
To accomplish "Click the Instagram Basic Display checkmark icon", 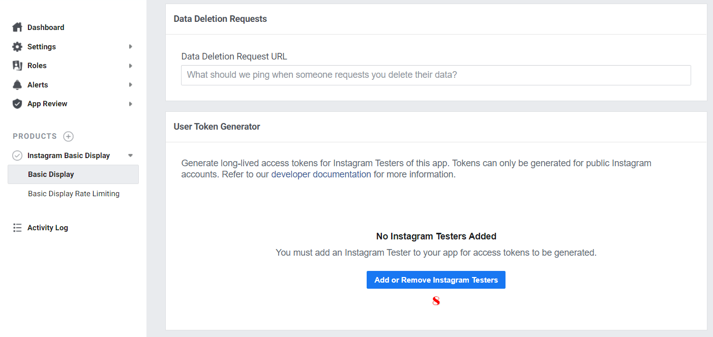I will click(17, 156).
